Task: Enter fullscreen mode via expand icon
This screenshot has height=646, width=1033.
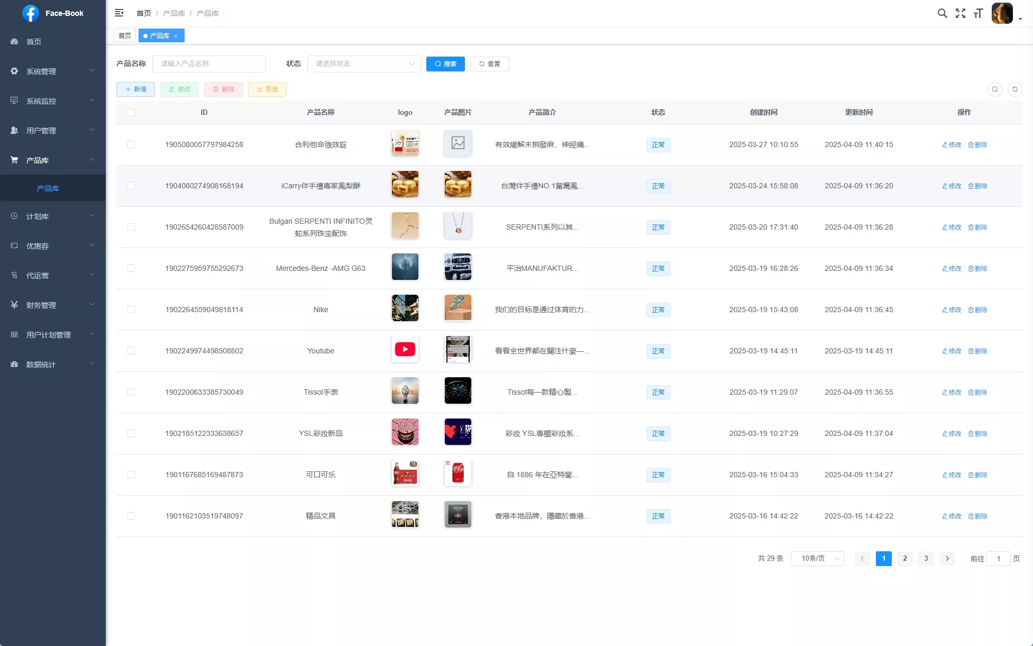Action: tap(961, 13)
